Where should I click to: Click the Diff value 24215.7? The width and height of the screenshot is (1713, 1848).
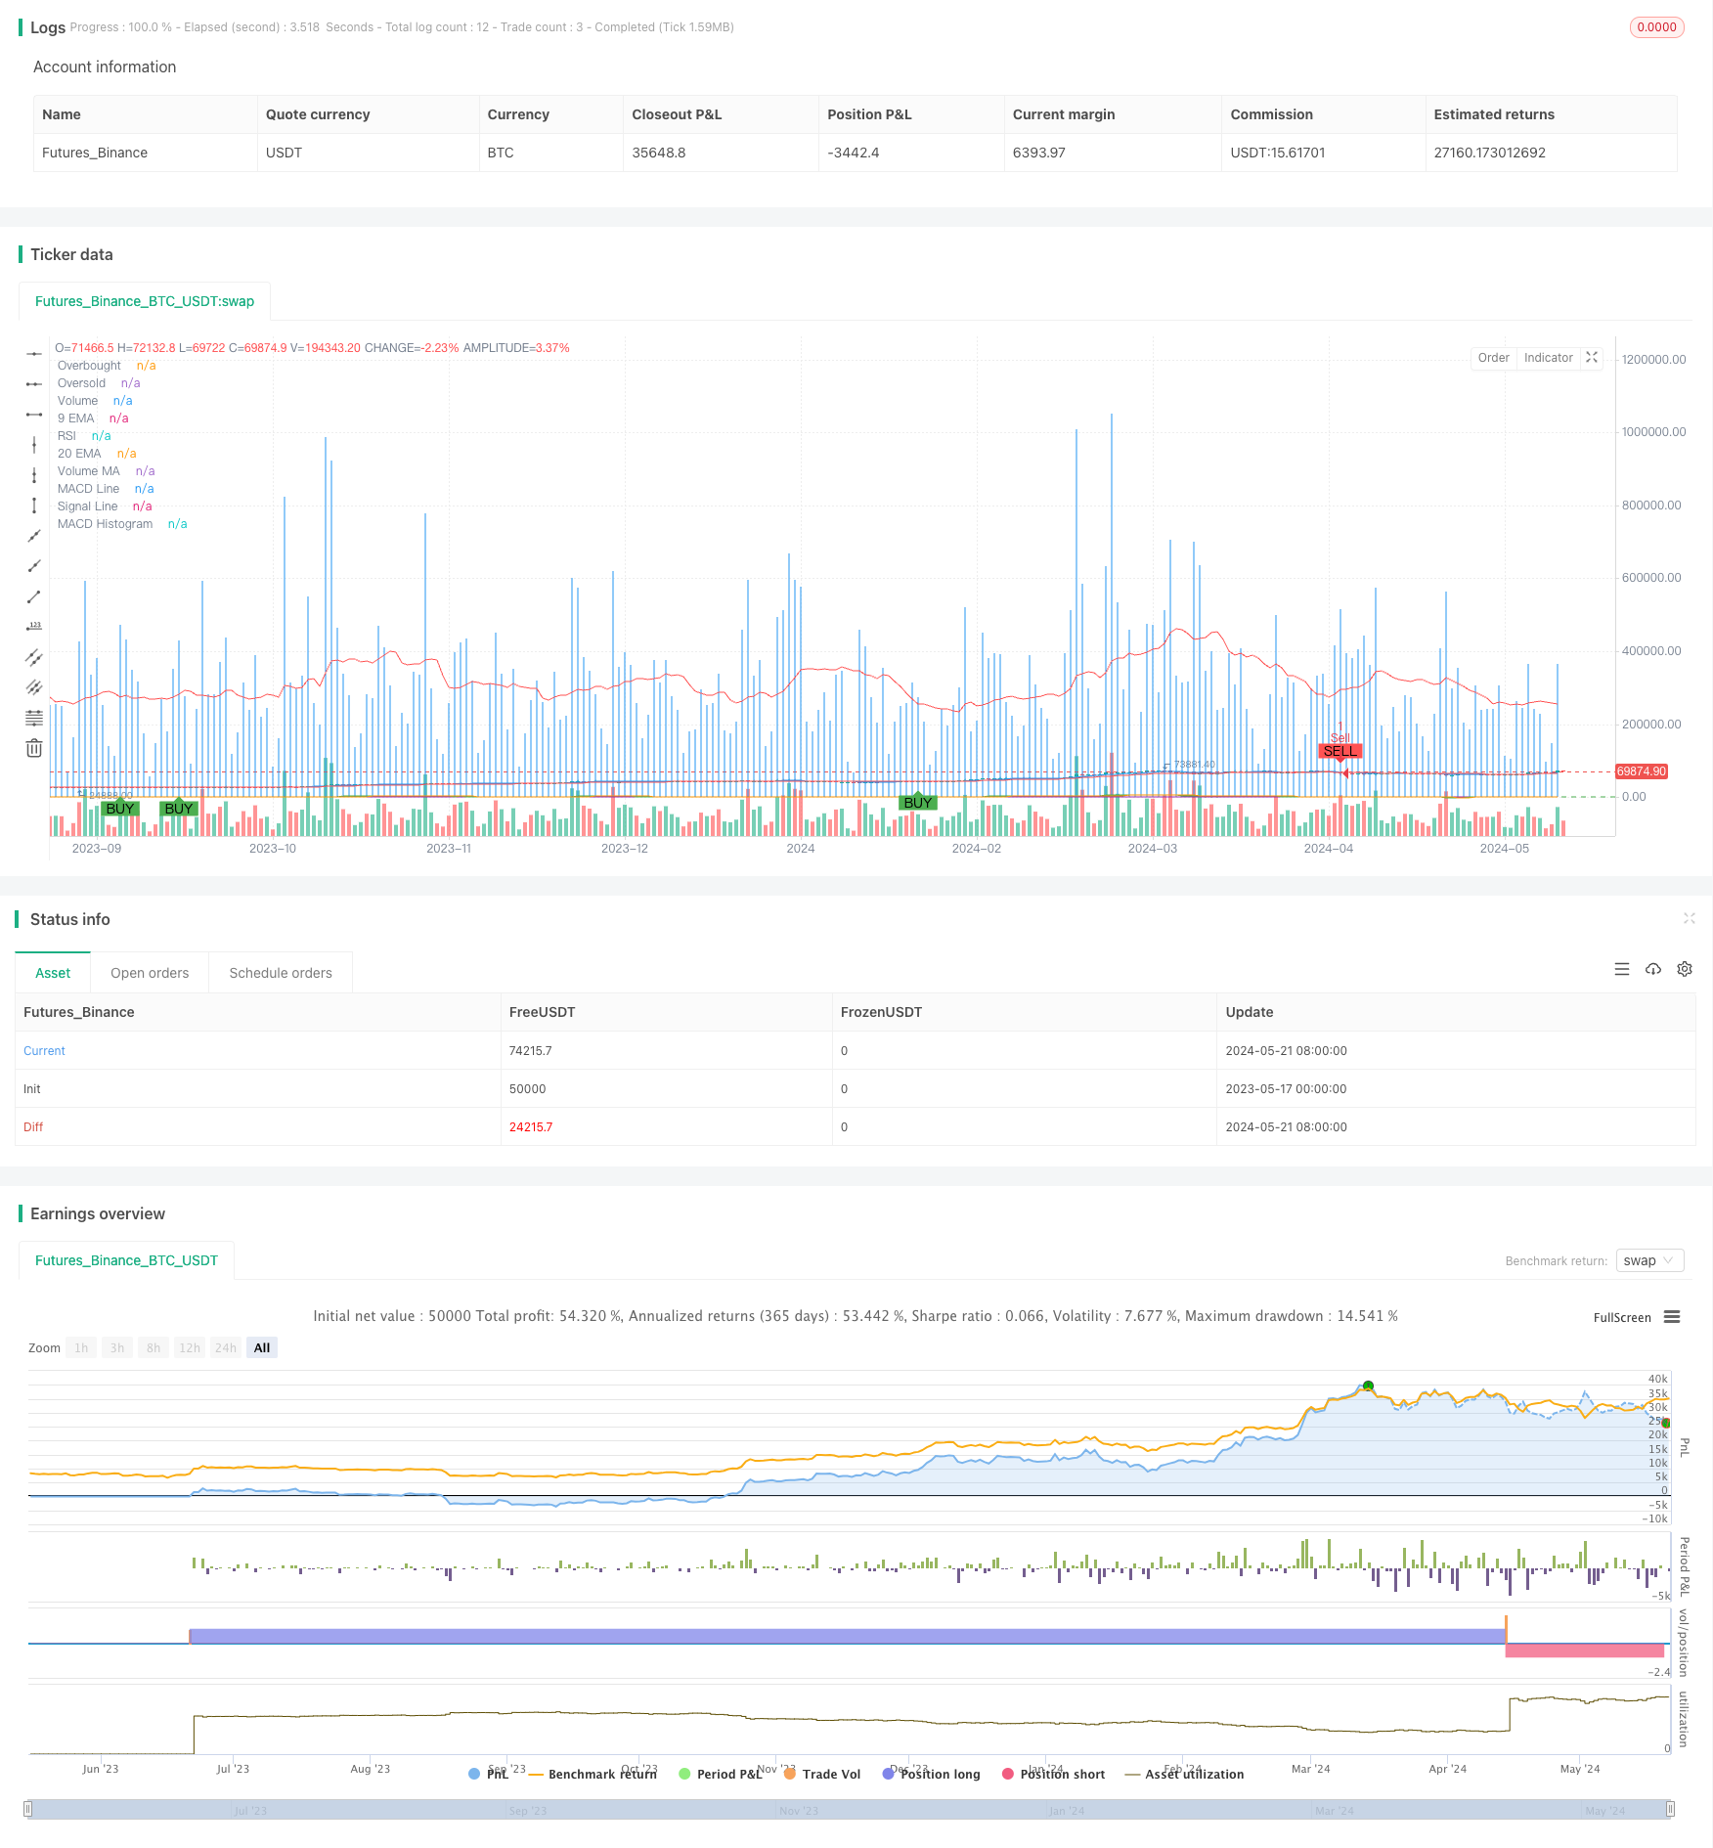[531, 1127]
